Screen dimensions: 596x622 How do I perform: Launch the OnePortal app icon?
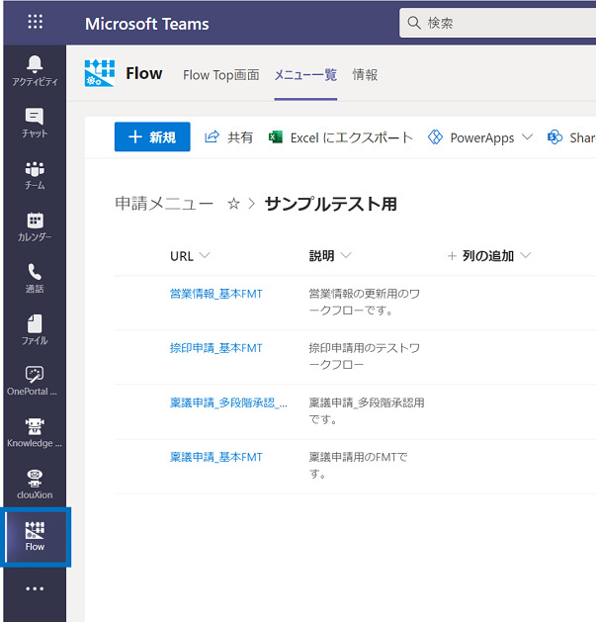click(x=35, y=380)
